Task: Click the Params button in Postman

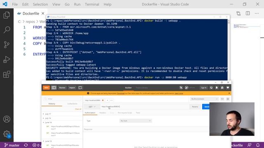Action: coord(195,107)
